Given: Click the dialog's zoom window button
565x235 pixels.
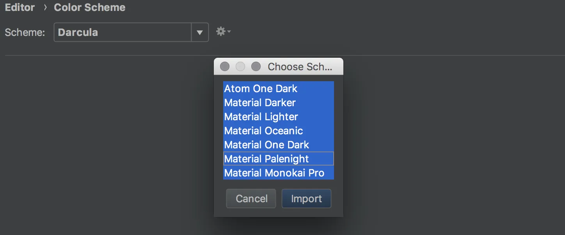Looking at the screenshot, I should point(256,66).
